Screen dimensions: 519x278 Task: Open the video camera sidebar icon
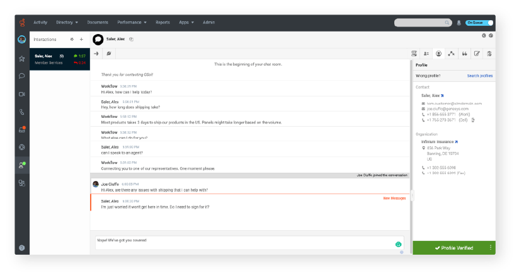tap(22, 94)
